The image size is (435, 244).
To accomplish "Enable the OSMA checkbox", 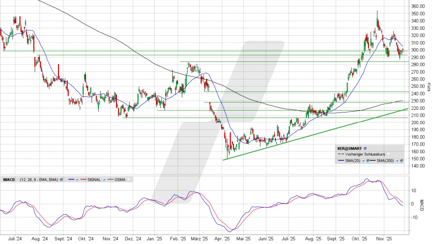I will (x=129, y=179).
